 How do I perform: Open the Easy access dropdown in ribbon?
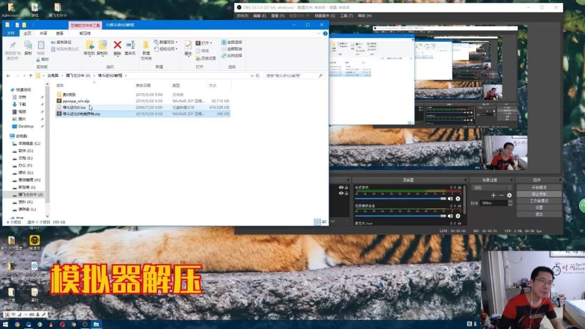(166, 49)
